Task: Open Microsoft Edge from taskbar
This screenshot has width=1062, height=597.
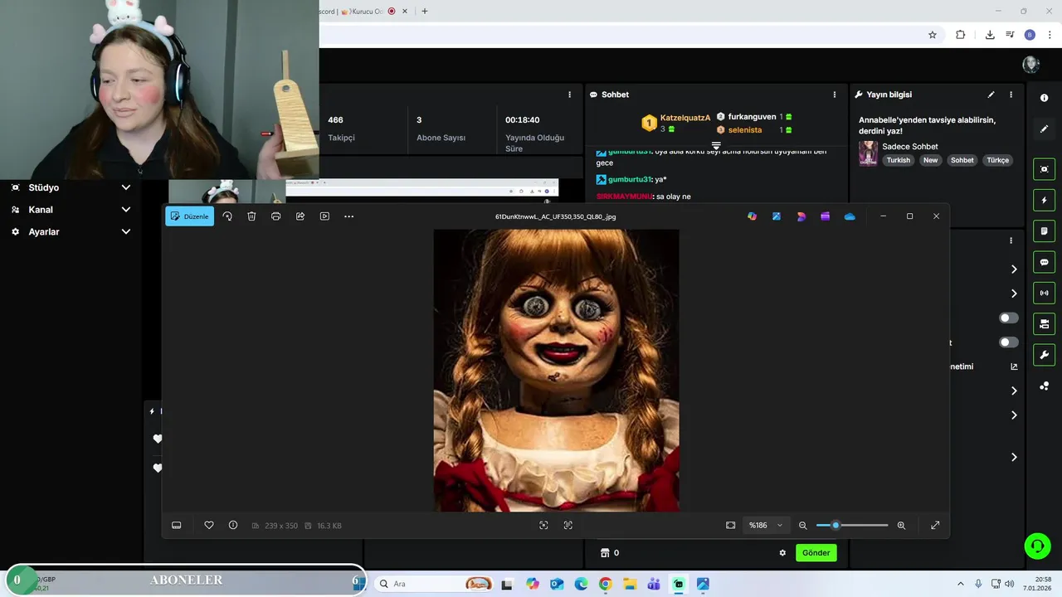Action: point(581,584)
